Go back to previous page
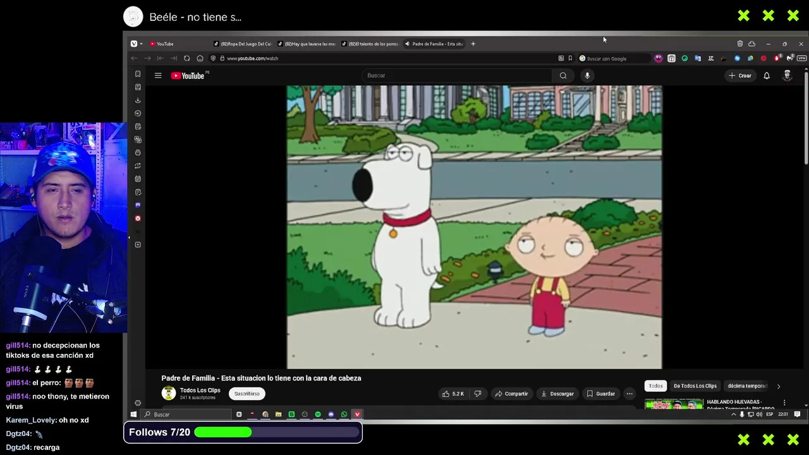 (134, 58)
